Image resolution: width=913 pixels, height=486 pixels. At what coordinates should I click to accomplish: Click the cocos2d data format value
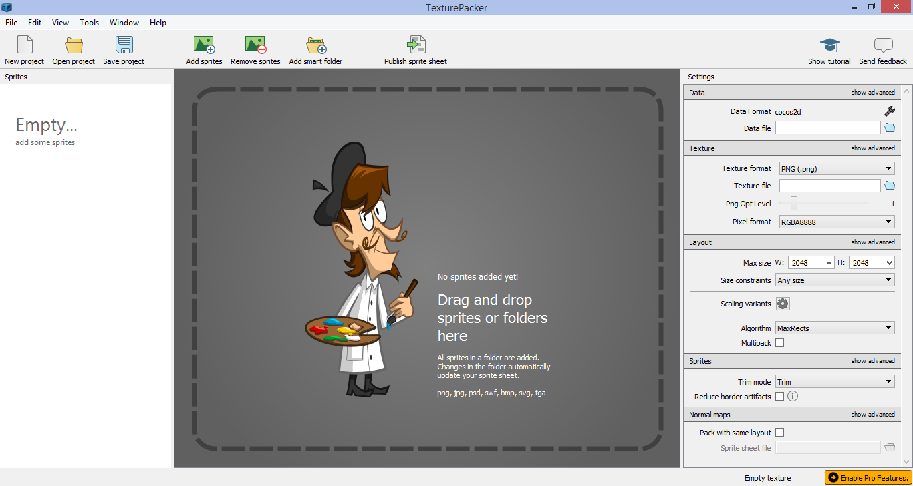788,111
